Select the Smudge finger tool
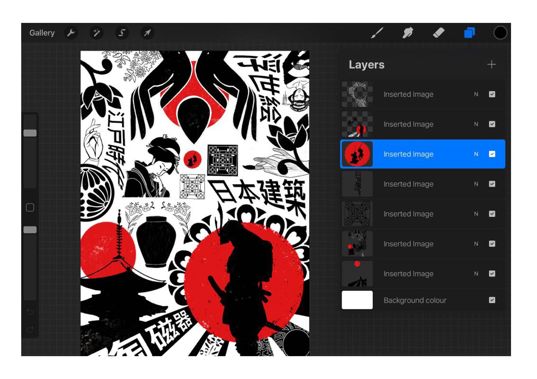The image size is (537, 379). (x=408, y=33)
